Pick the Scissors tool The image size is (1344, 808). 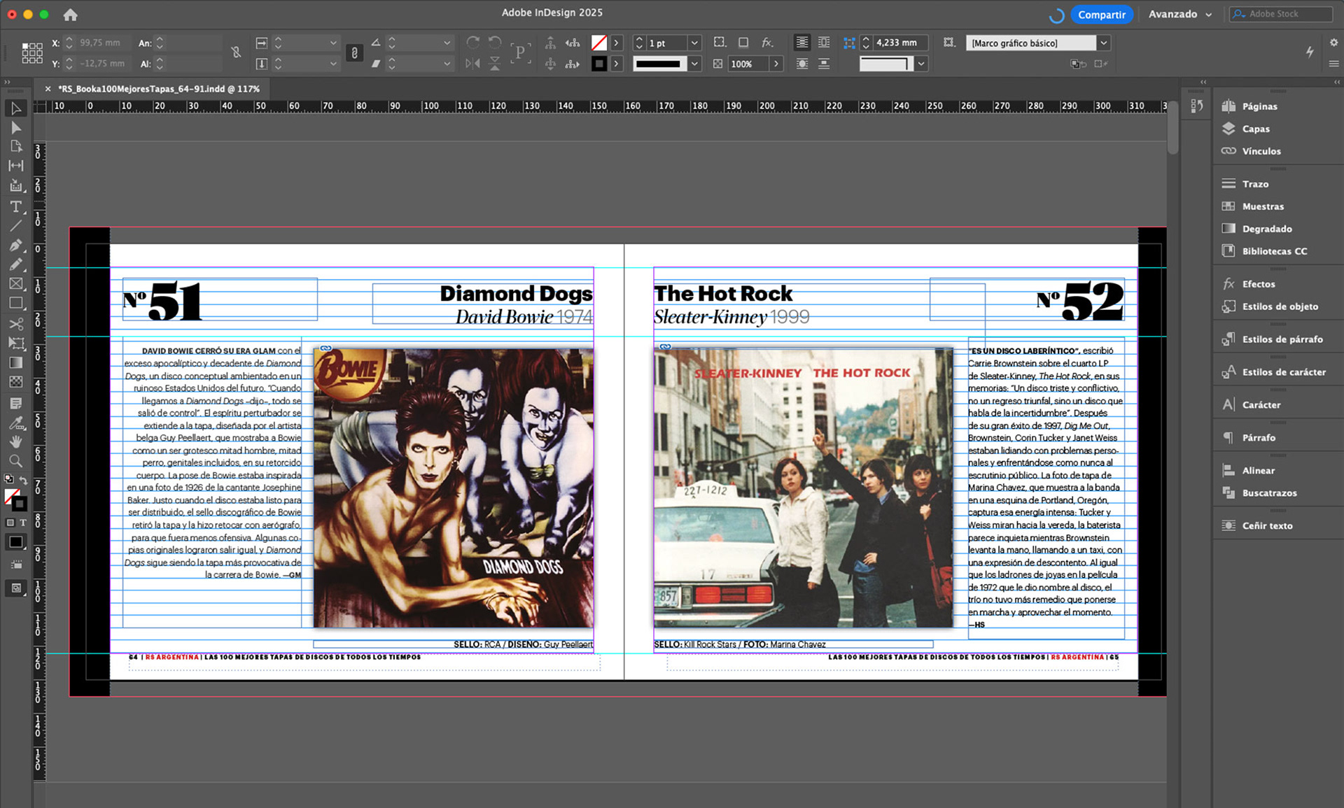pyautogui.click(x=15, y=323)
